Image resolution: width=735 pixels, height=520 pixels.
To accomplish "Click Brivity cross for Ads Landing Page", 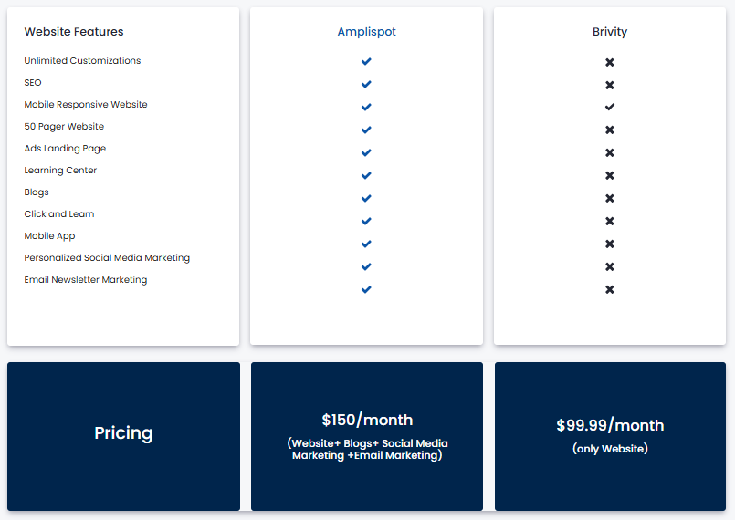I will 609,152.
